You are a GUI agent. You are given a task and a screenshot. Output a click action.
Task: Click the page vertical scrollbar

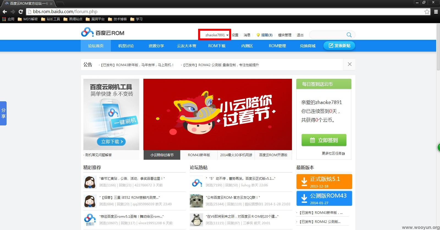(x=438, y=47)
